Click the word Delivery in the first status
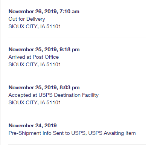This screenshot has height=145, width=146. click(x=36, y=19)
